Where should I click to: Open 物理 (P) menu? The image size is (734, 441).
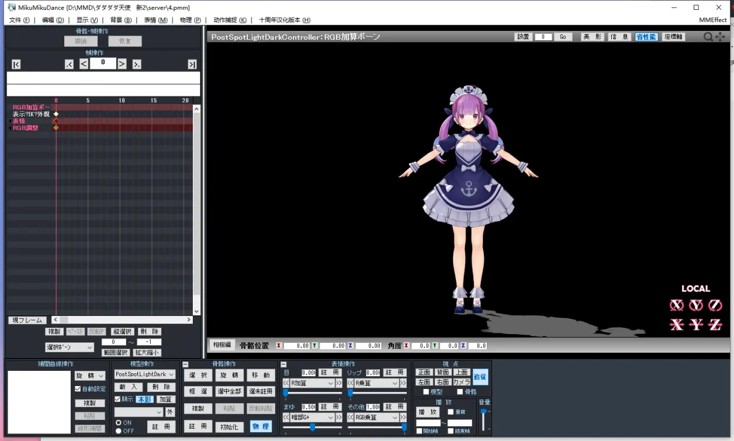(x=190, y=20)
